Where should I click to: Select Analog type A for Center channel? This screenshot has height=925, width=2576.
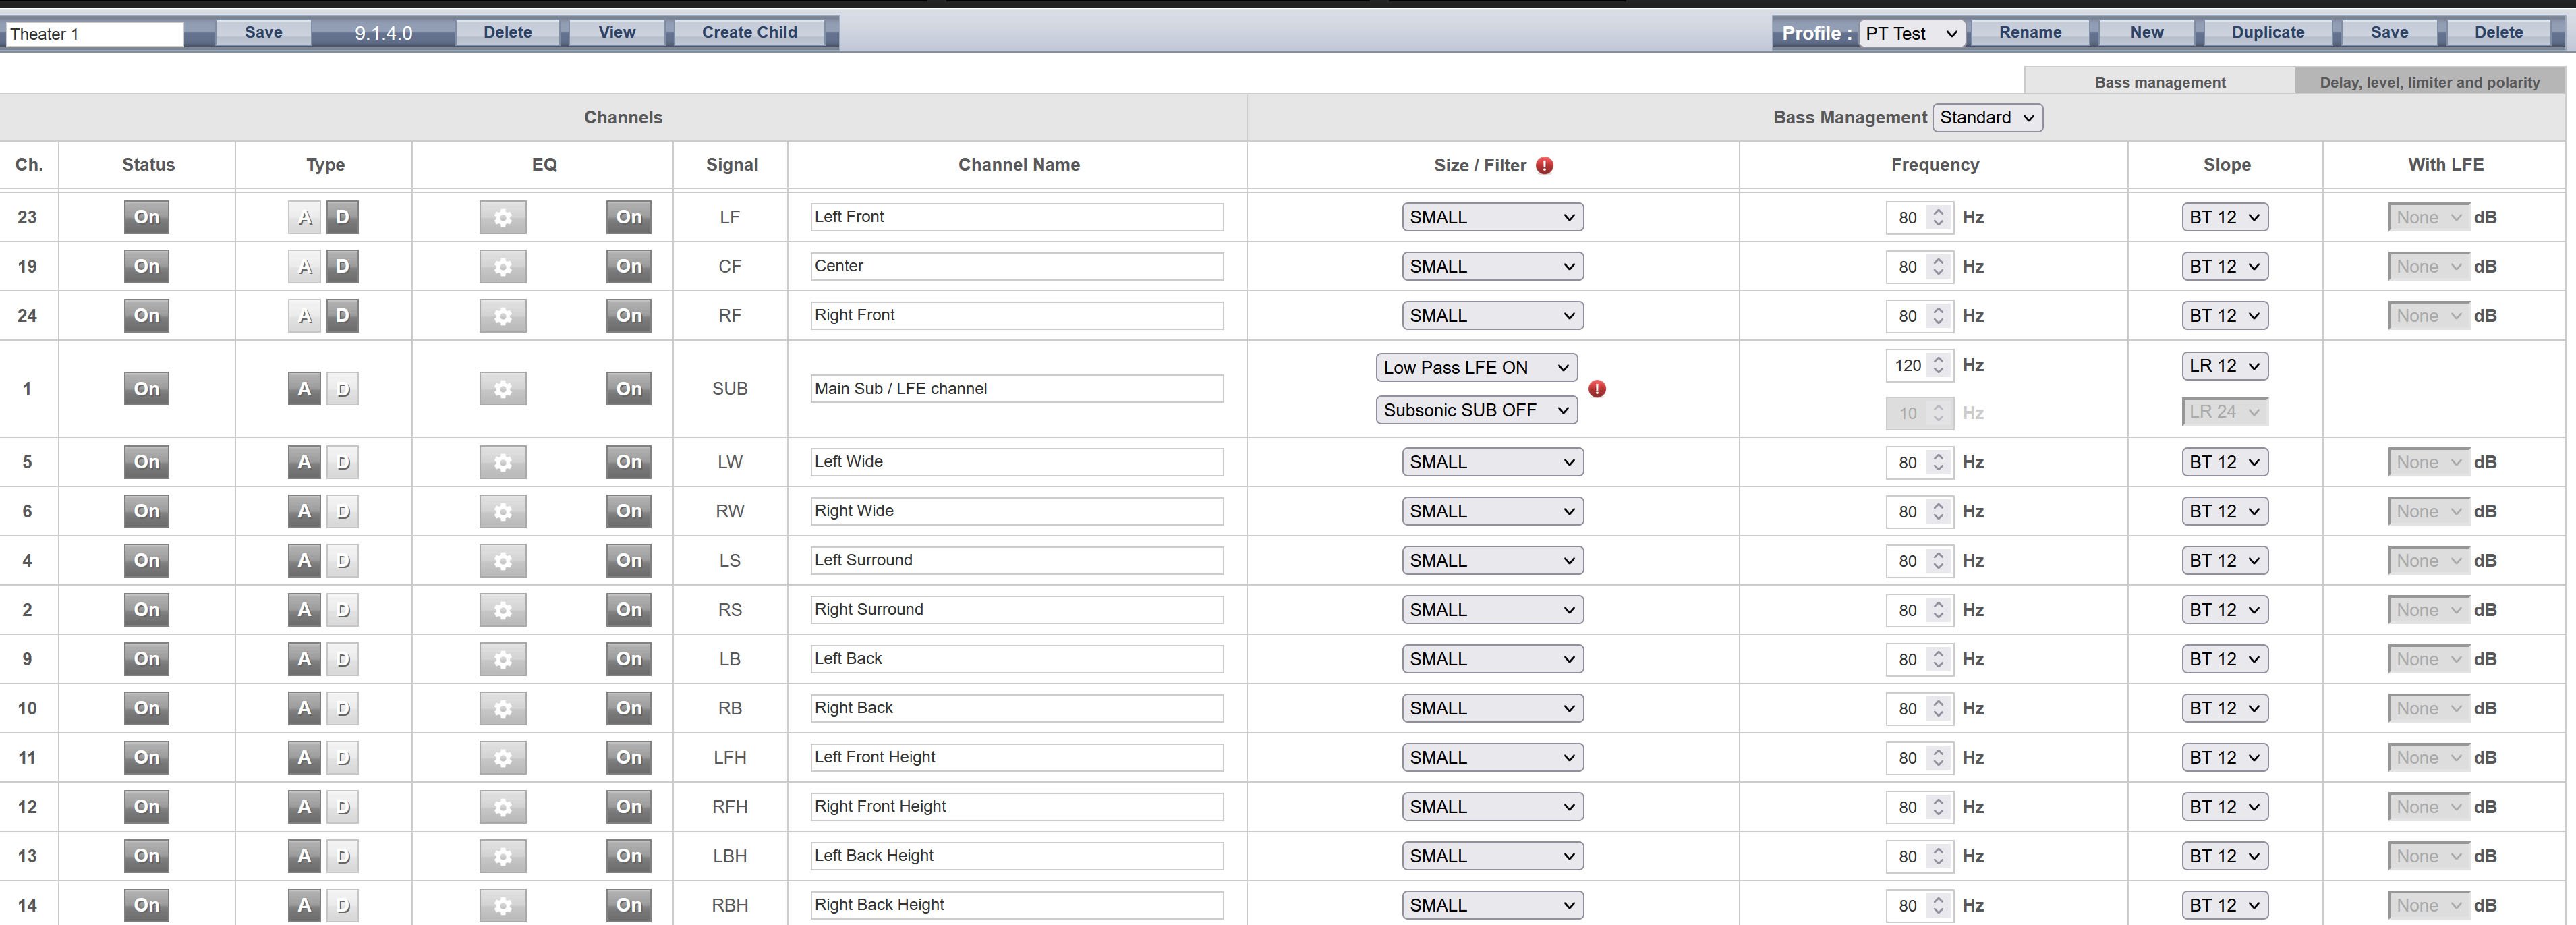[x=305, y=266]
